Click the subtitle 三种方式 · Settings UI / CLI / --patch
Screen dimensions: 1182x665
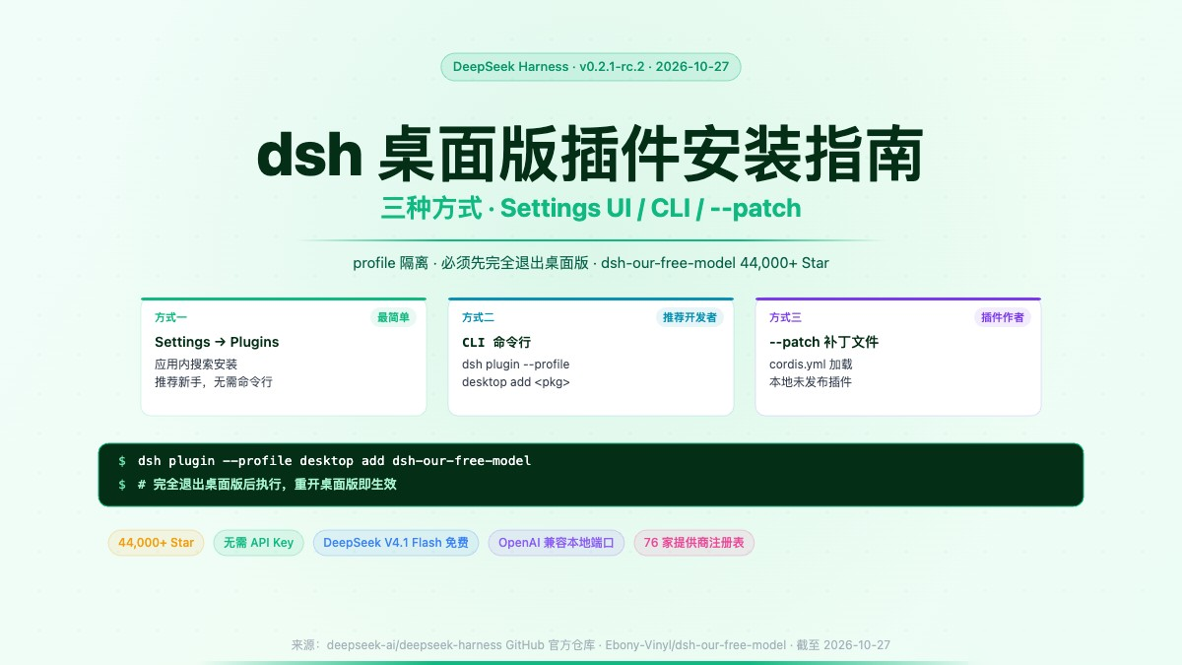click(591, 208)
